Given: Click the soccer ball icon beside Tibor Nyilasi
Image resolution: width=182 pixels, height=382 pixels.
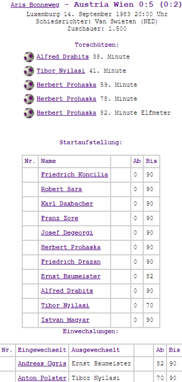Looking at the screenshot, I should coord(29,71).
